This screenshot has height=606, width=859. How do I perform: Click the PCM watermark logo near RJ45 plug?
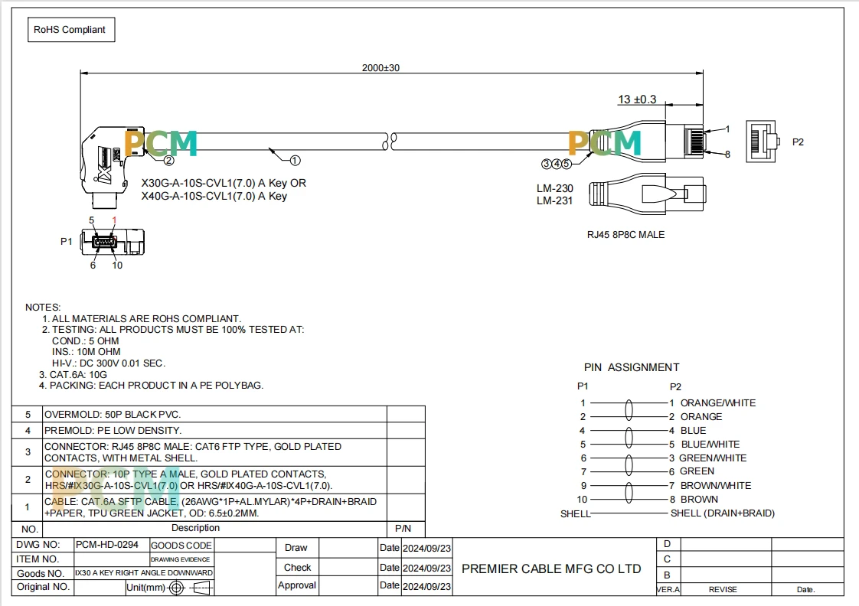[x=604, y=143]
